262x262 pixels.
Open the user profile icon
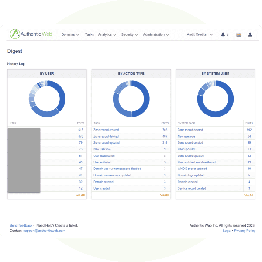(x=250, y=34)
